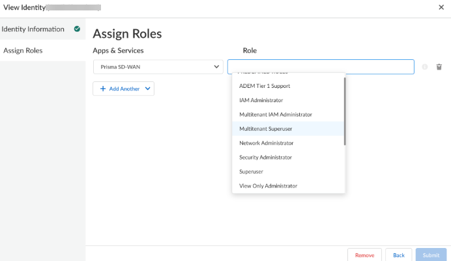Select Multitenant IAM Administrator role
Viewport: 451px width, 261px height.
pyautogui.click(x=276, y=115)
